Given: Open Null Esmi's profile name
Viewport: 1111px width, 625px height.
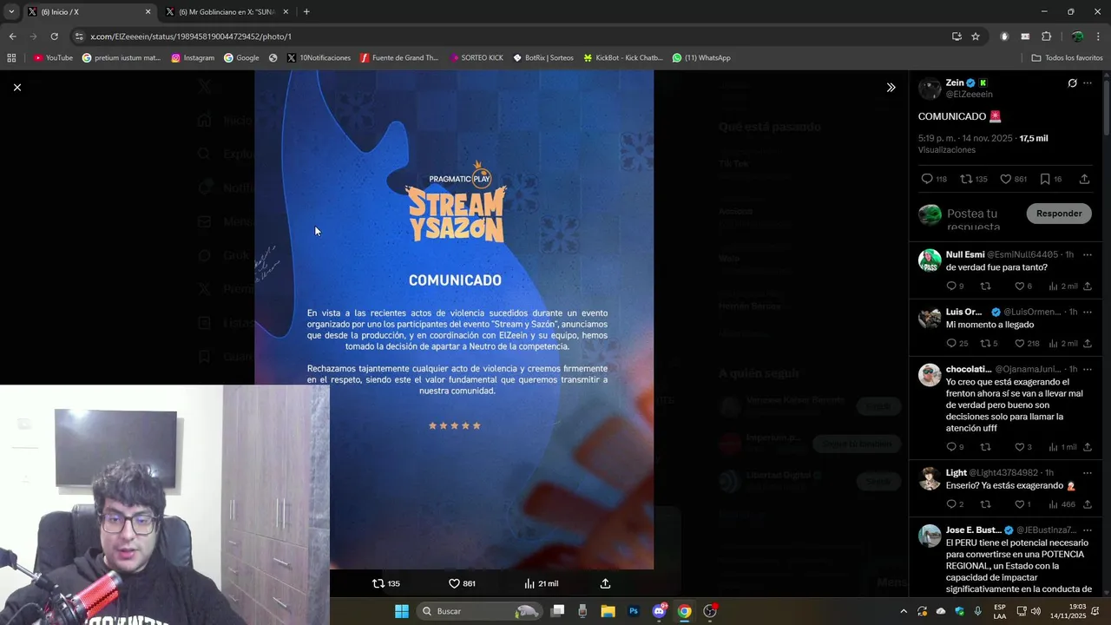Looking at the screenshot, I should (x=964, y=254).
